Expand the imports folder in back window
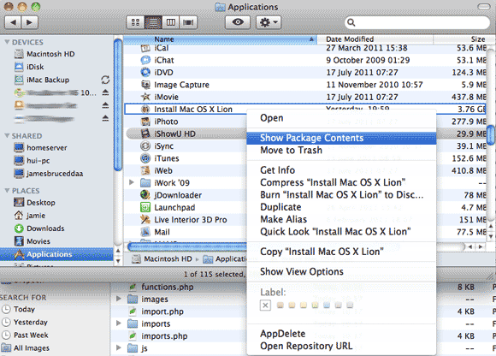Viewport: 496px width, 356px height. point(119,323)
